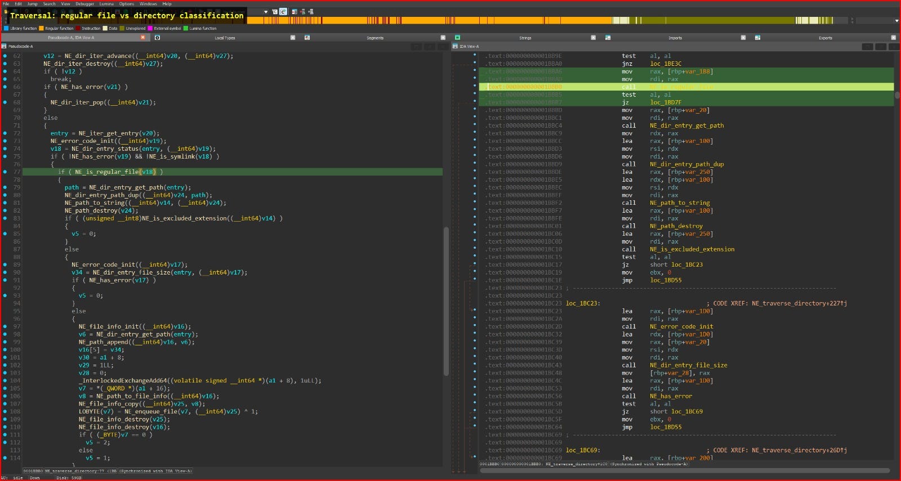Toggle breakpoint dot on pseudocode line 72
Screen dimensions: 901x481
pos(5,133)
